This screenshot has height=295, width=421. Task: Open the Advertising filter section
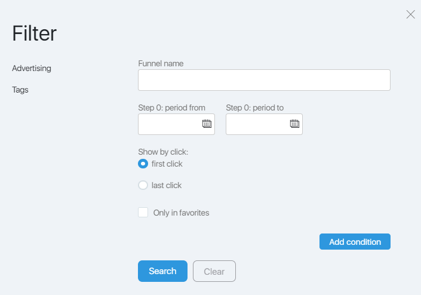(x=32, y=68)
